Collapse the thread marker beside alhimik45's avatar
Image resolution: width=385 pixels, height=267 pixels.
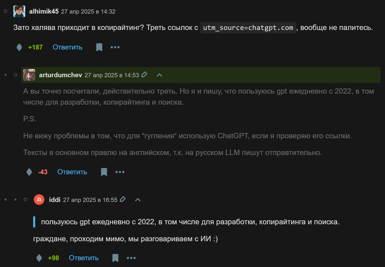(x=5, y=12)
